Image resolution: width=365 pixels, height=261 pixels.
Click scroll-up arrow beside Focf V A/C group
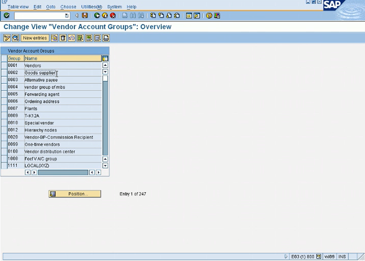point(105,159)
